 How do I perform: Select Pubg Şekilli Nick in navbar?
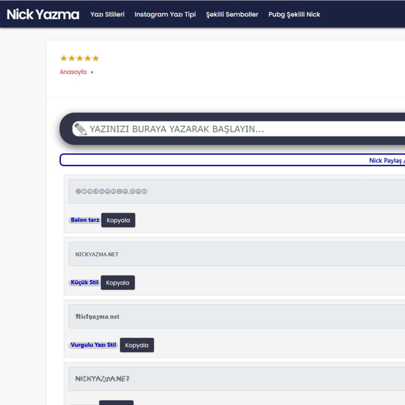point(294,14)
